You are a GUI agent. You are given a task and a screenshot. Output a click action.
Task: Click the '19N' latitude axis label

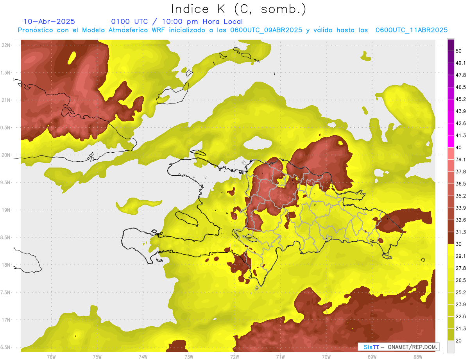[7, 210]
